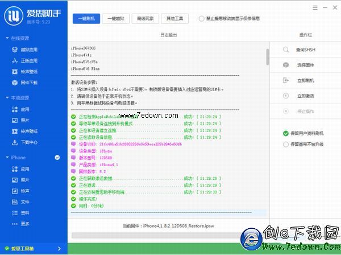
Task: Click the 立即激活 button label
Action: 306,96
